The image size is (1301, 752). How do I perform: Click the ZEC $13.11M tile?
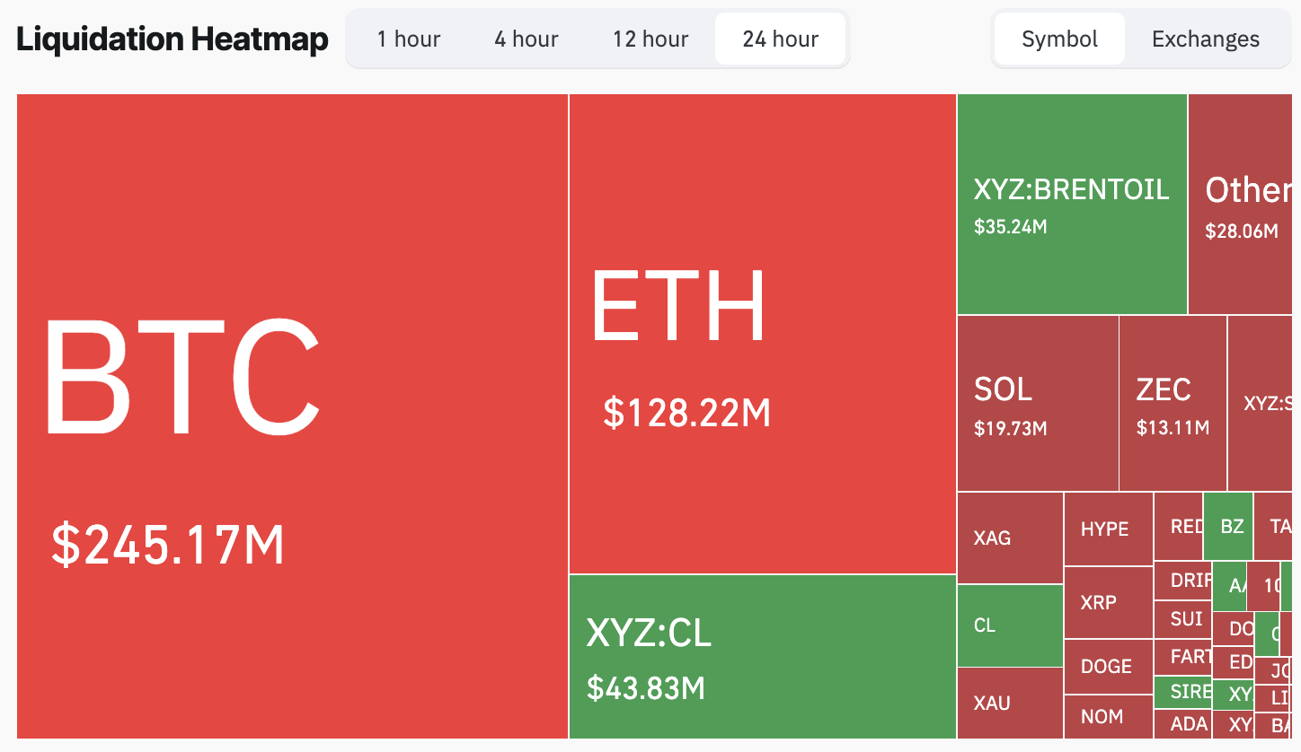pos(1173,403)
